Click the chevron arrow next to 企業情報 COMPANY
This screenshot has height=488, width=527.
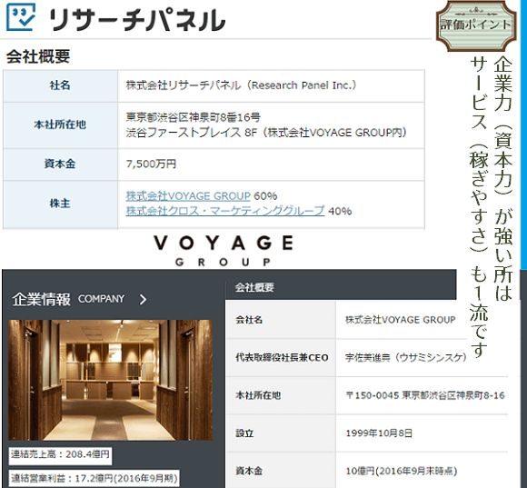tap(144, 299)
